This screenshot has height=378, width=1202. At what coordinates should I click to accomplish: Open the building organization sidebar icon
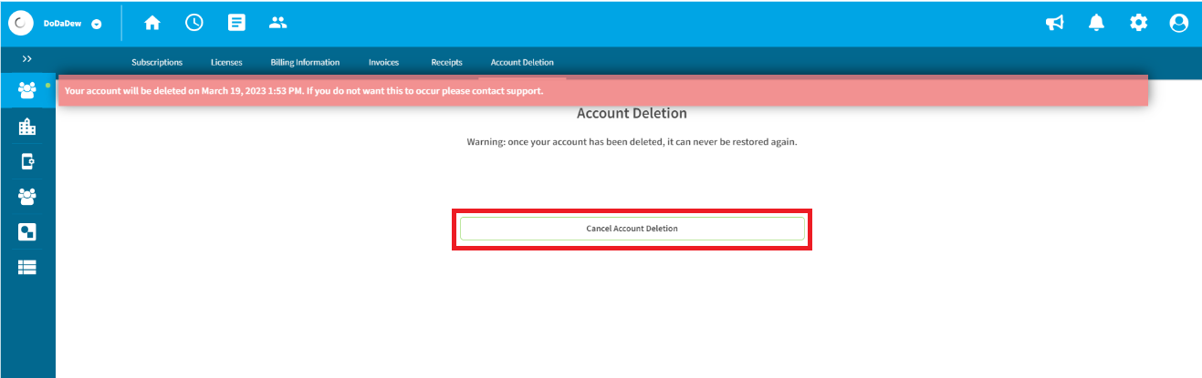click(x=27, y=127)
